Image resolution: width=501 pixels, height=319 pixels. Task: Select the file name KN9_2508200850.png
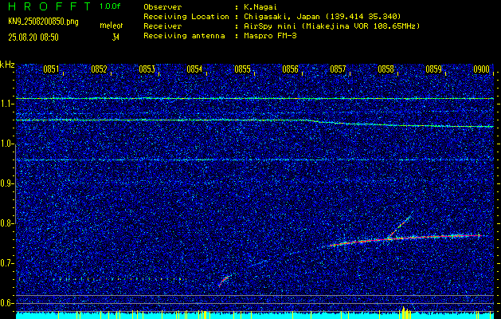[x=43, y=22]
